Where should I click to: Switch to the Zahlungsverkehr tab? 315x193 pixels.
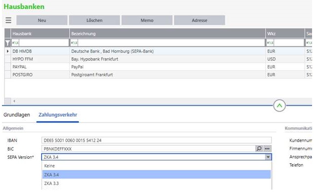pos(58,115)
